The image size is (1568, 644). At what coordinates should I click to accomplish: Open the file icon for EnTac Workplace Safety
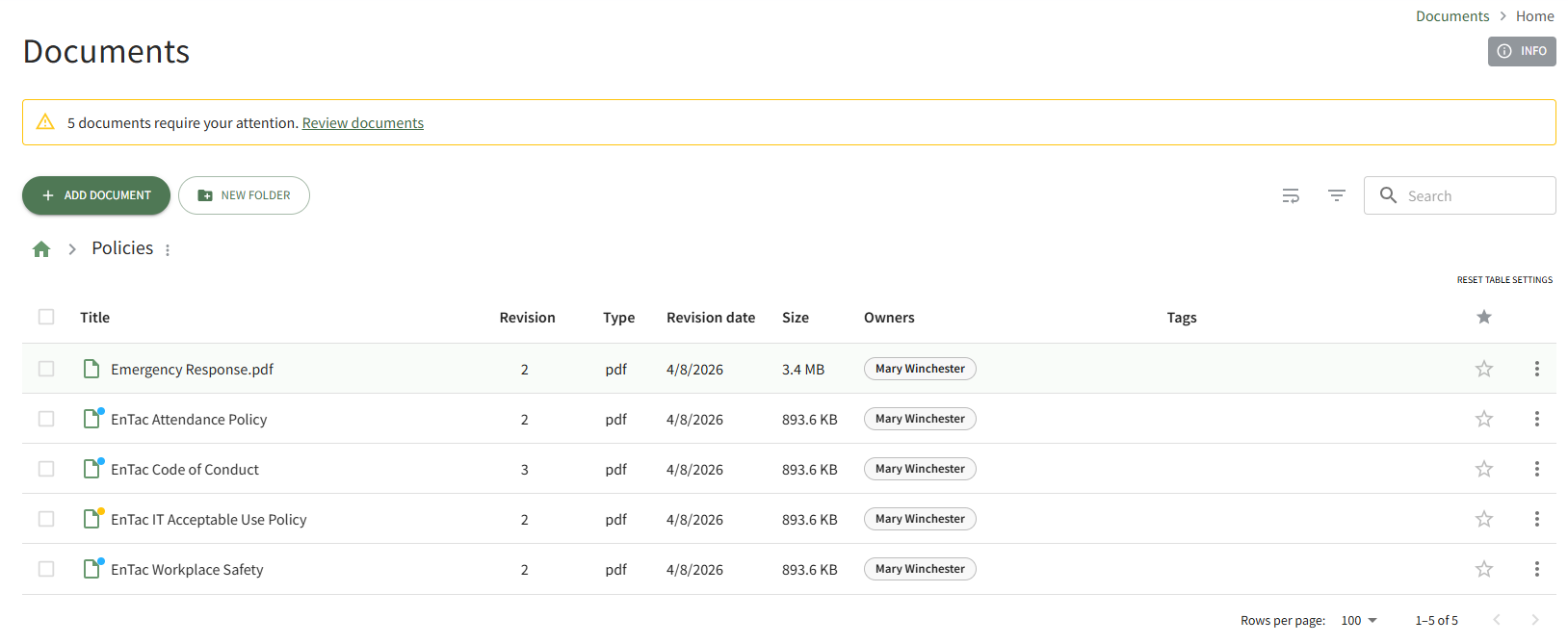[91, 569]
